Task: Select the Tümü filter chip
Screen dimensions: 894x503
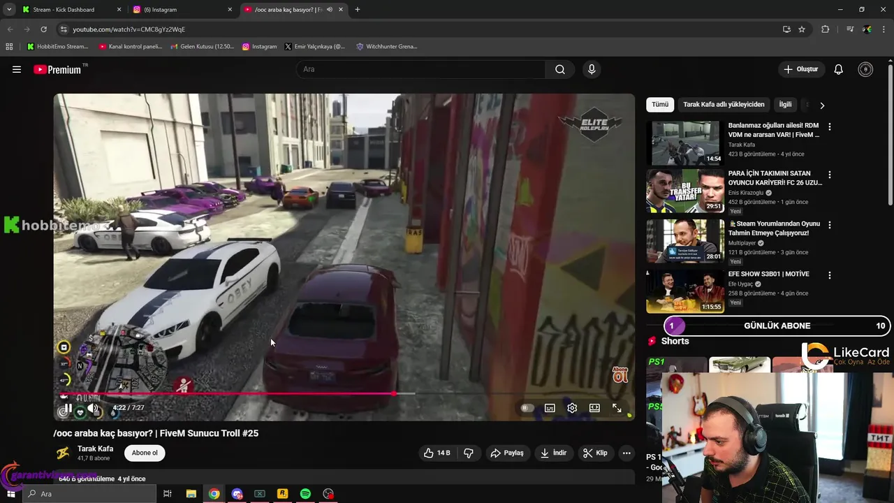Action: click(x=660, y=104)
